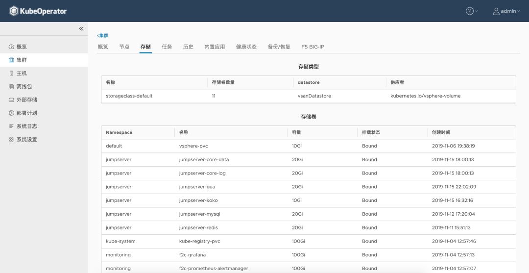This screenshot has width=529, height=273.
Task: Click the default namespace cell
Action: click(114, 146)
